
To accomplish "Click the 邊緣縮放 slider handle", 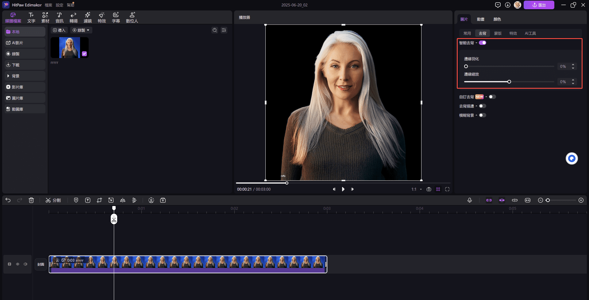I will (x=509, y=82).
